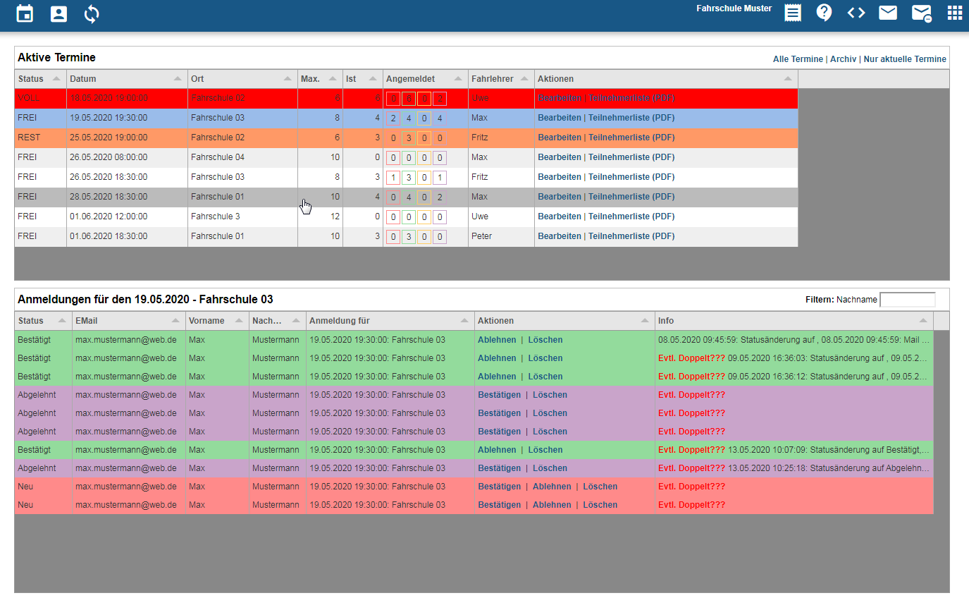Click Bearbeiten for 25.05.2020 Fahrschule 02
969x610 pixels.
point(560,138)
